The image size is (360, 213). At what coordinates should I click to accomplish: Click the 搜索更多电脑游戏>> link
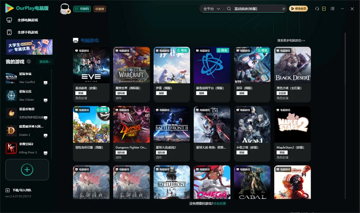pos(291,41)
